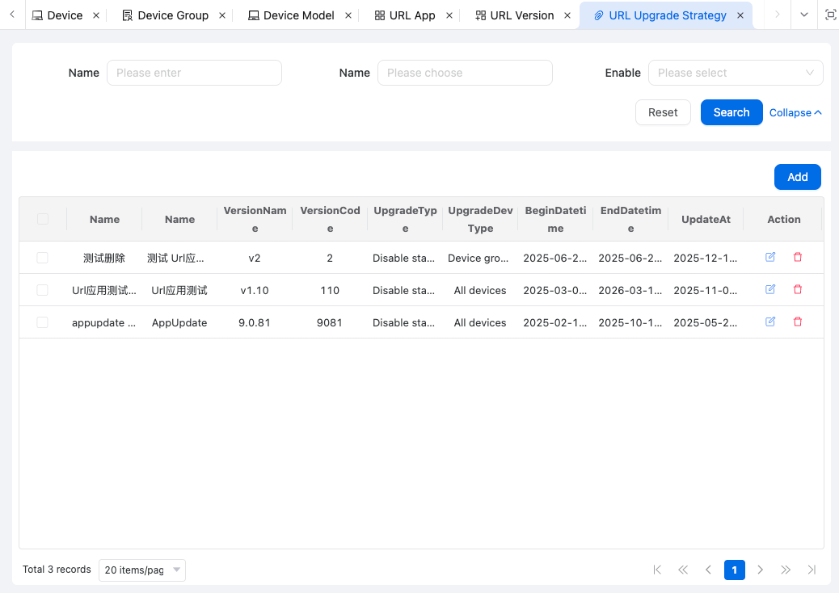Edit the AppUpdate 9.0.81 row

[x=770, y=322]
